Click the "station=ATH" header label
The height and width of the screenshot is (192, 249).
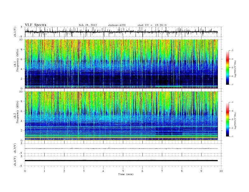(x=117, y=25)
